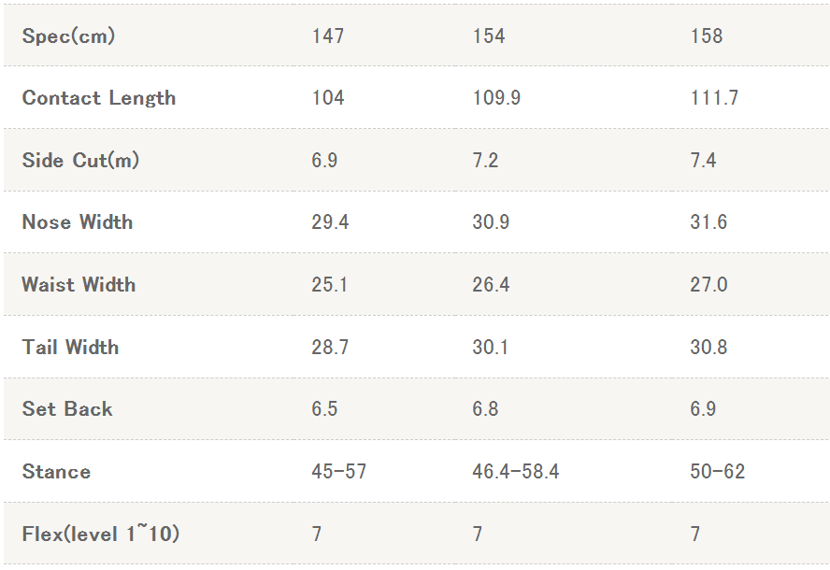Click the Flex(level 1~10) label
Image resolution: width=830 pixels, height=570 pixels.
click(101, 534)
